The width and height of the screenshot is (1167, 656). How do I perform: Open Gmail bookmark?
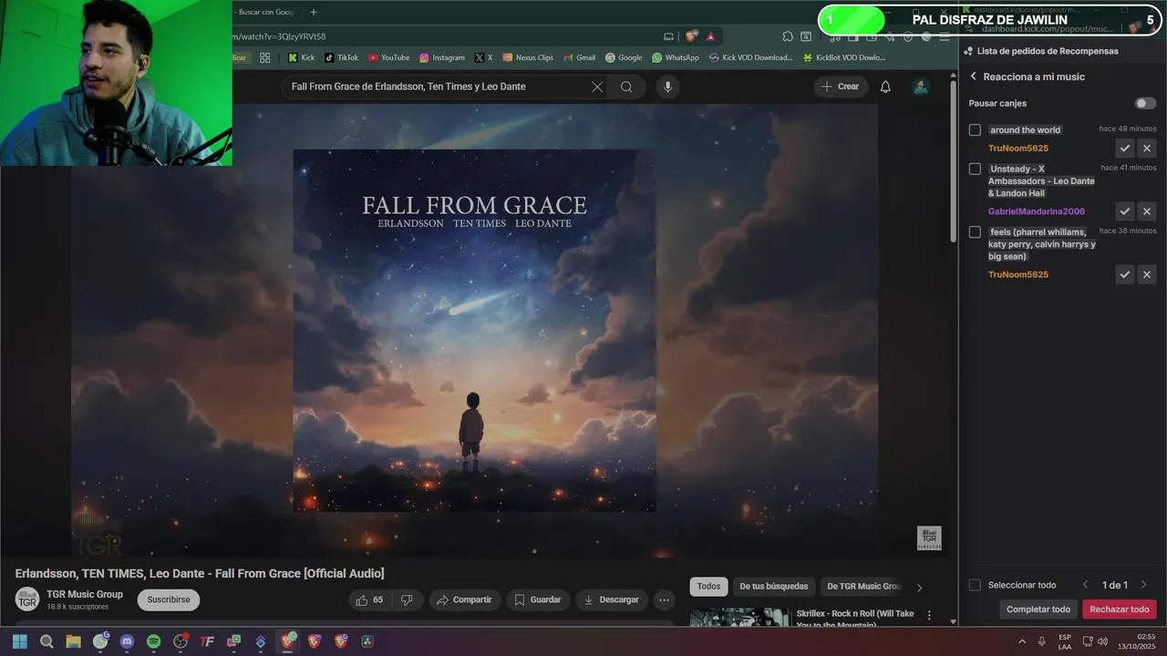[x=580, y=57]
